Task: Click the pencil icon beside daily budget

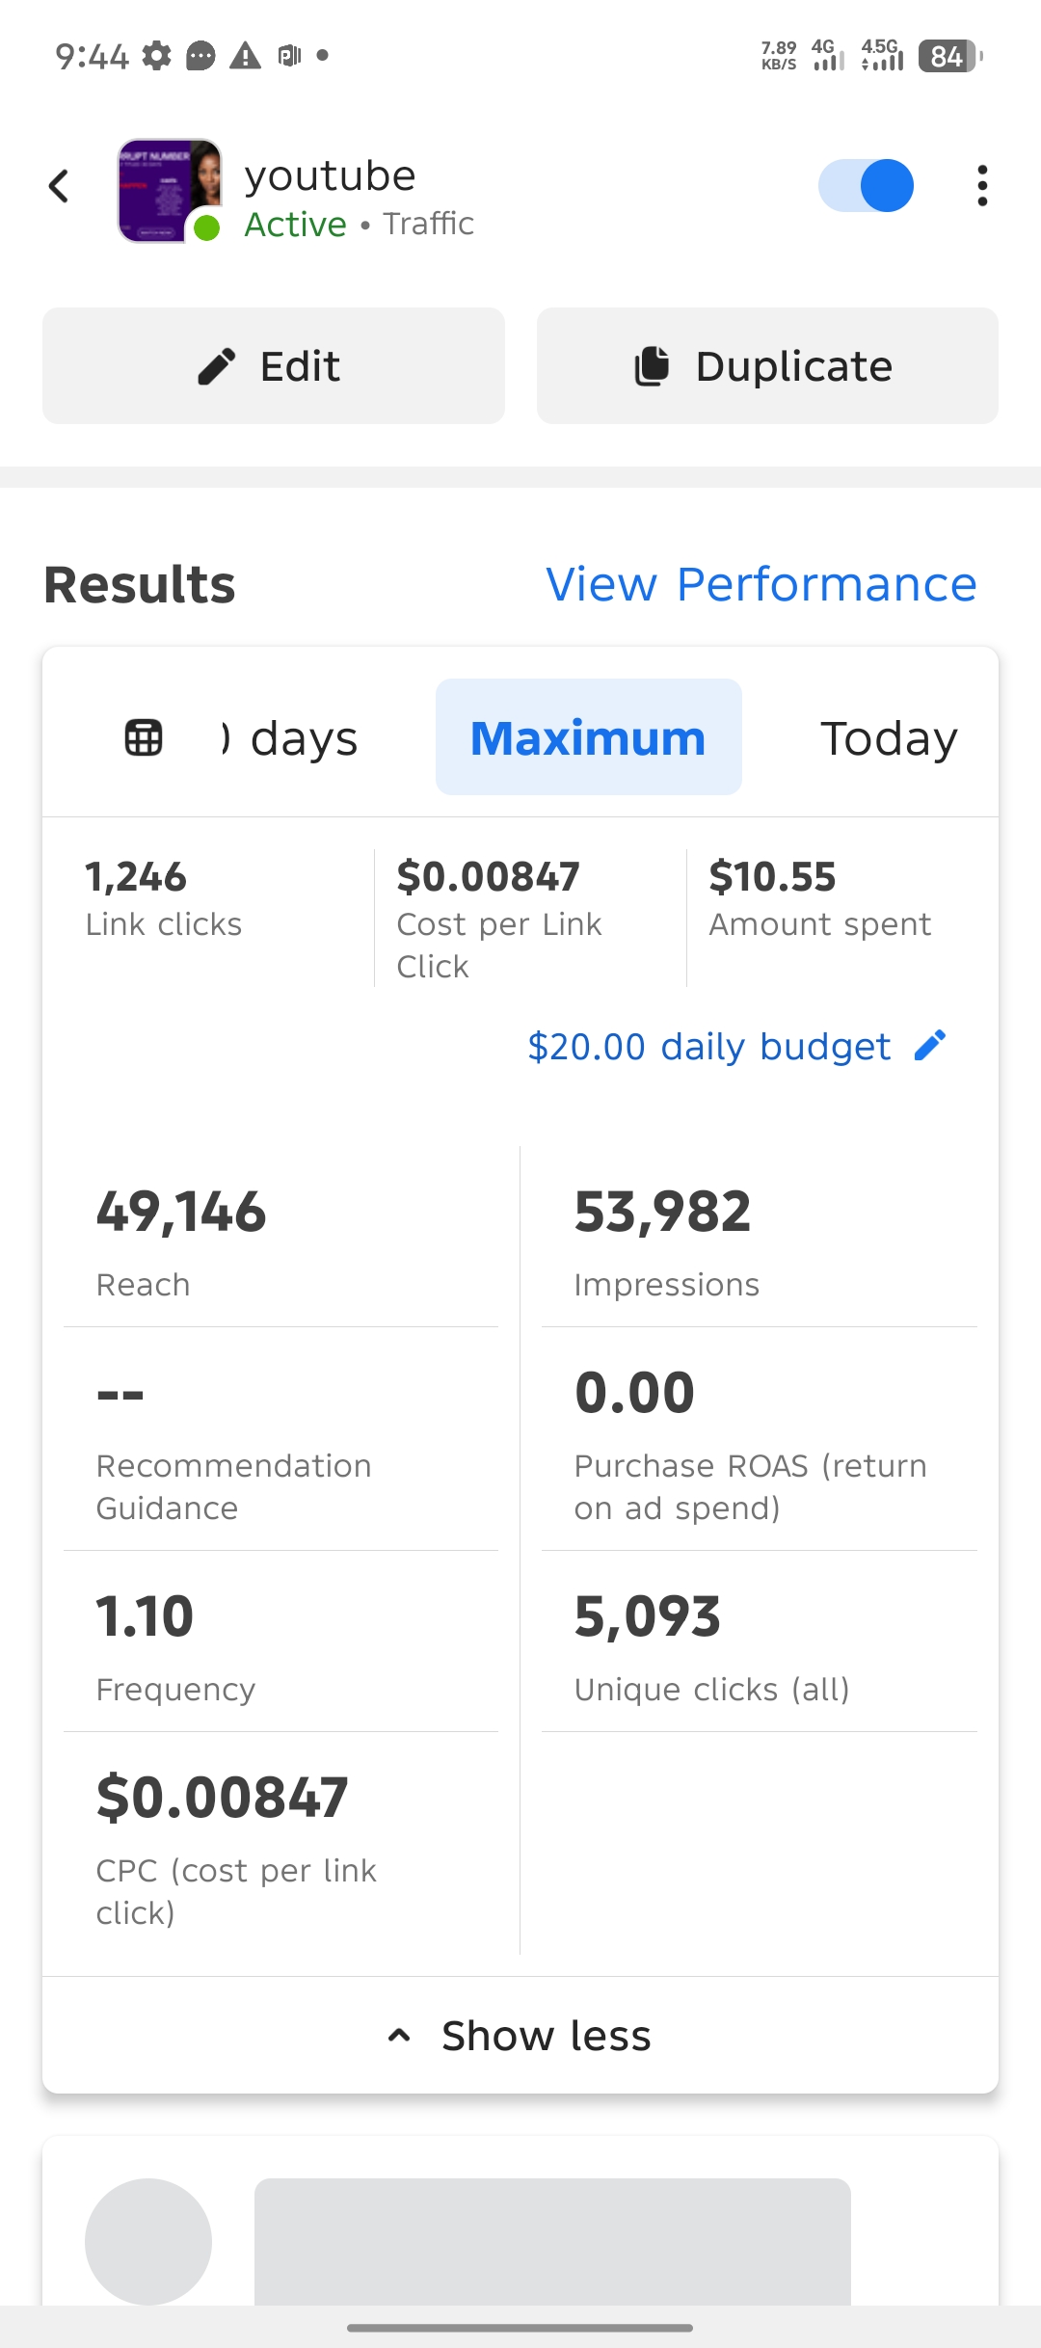Action: 930,1046
